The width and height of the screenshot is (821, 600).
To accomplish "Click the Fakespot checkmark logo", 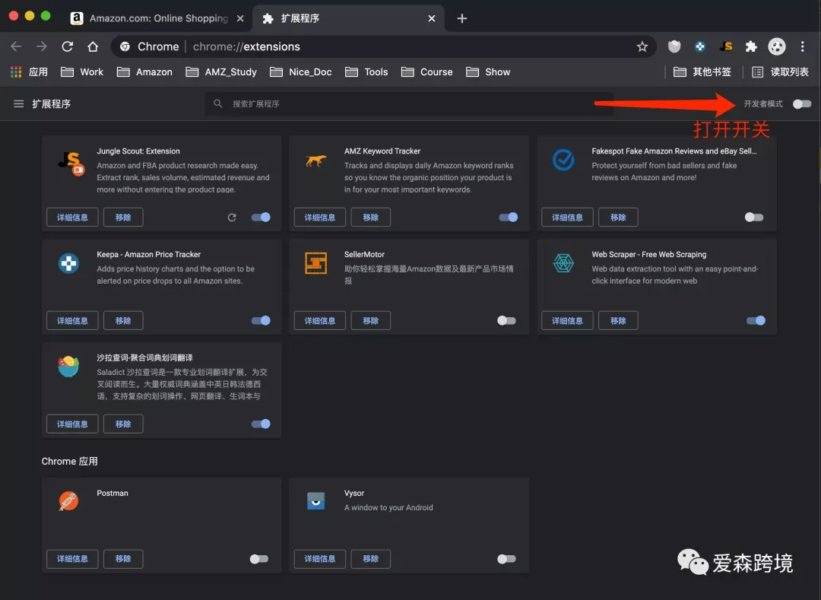I will click(x=563, y=160).
